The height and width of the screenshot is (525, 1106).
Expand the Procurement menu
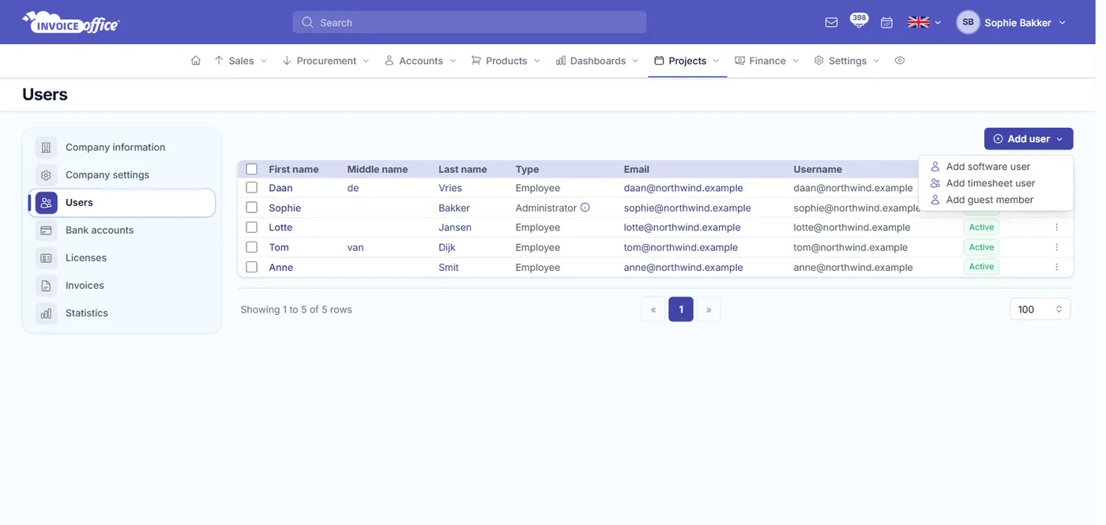(325, 61)
